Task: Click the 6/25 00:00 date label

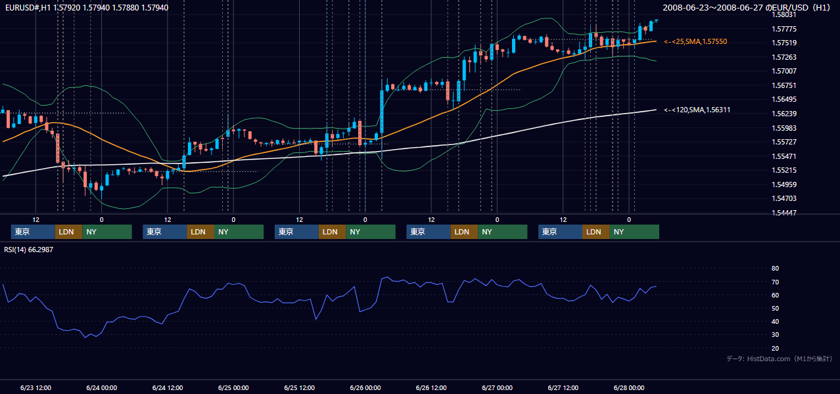Action: click(233, 387)
